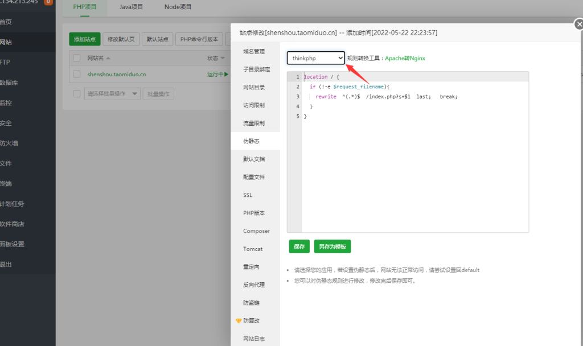This screenshot has width=583, height=346.
Task: Click the 状态 column sort arrow
Action: click(221, 59)
